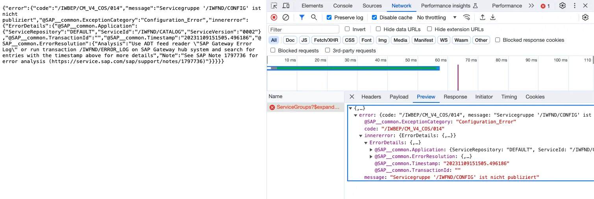This screenshot has height=199, width=594.
Task: Clear the network log
Action: tap(286, 17)
